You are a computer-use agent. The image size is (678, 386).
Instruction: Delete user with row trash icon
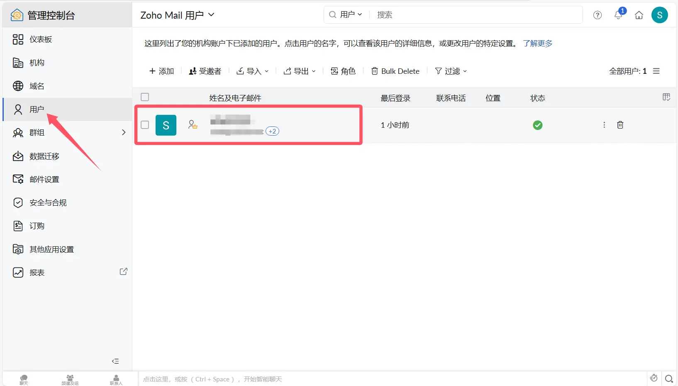(x=620, y=125)
